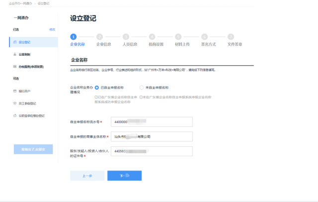Go to step 3 人员信息
The width and height of the screenshot is (318, 202).
pyautogui.click(x=126, y=37)
